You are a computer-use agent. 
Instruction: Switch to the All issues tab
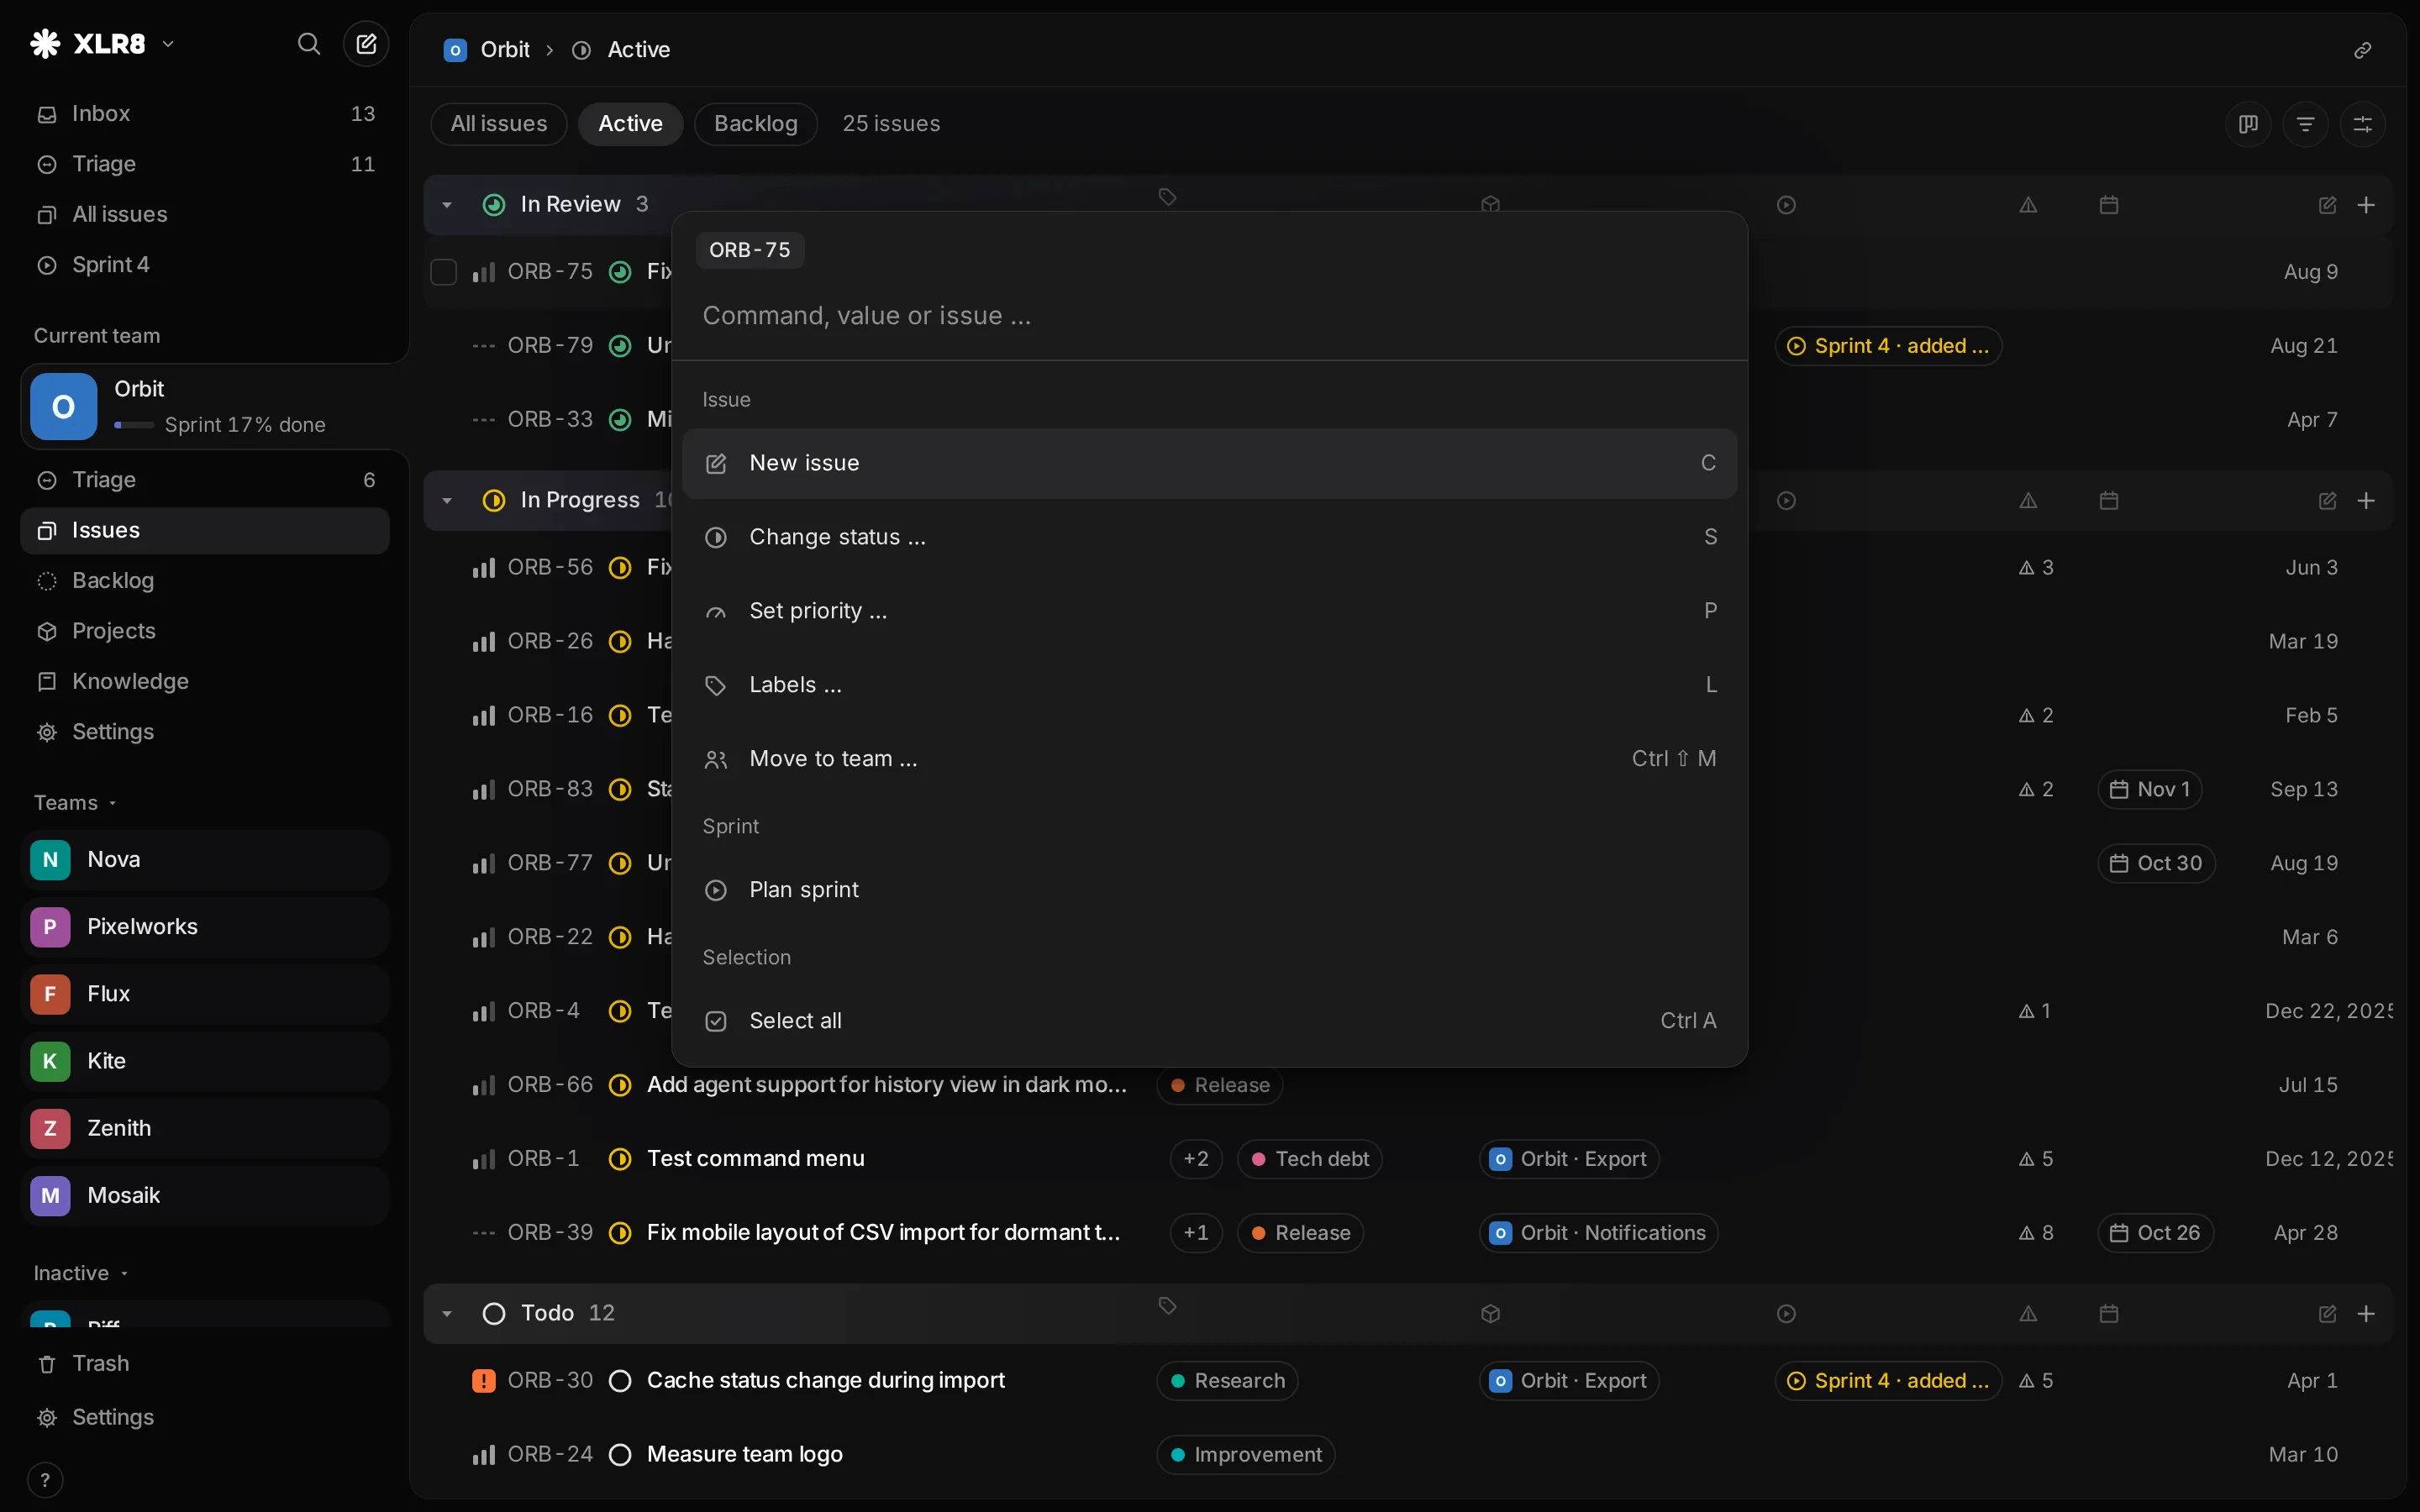pos(498,124)
